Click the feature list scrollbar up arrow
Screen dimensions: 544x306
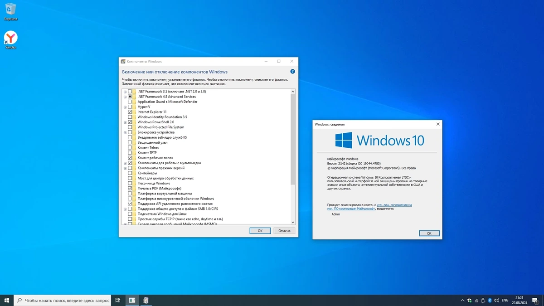(293, 92)
